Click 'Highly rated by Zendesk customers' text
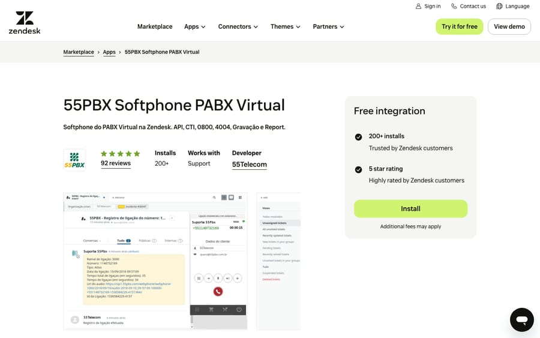This screenshot has width=540, height=338. (416, 181)
